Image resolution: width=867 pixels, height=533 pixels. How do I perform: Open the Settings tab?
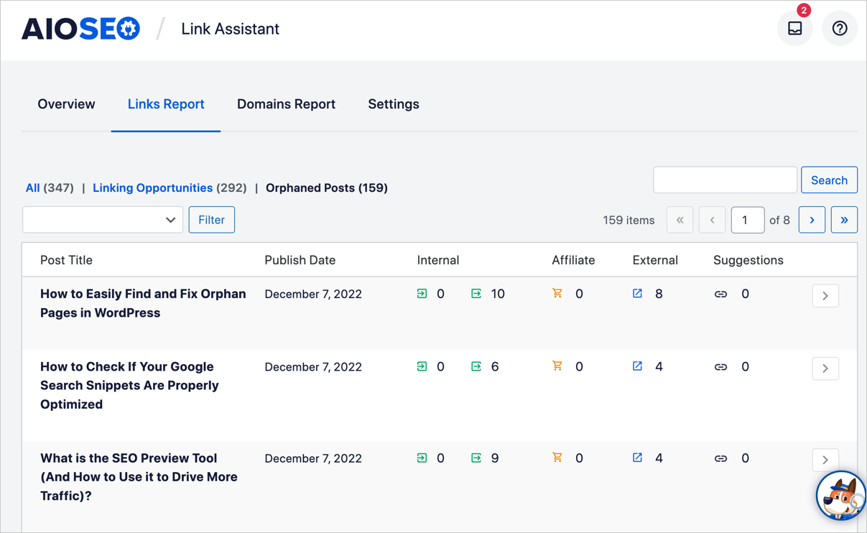(x=394, y=104)
